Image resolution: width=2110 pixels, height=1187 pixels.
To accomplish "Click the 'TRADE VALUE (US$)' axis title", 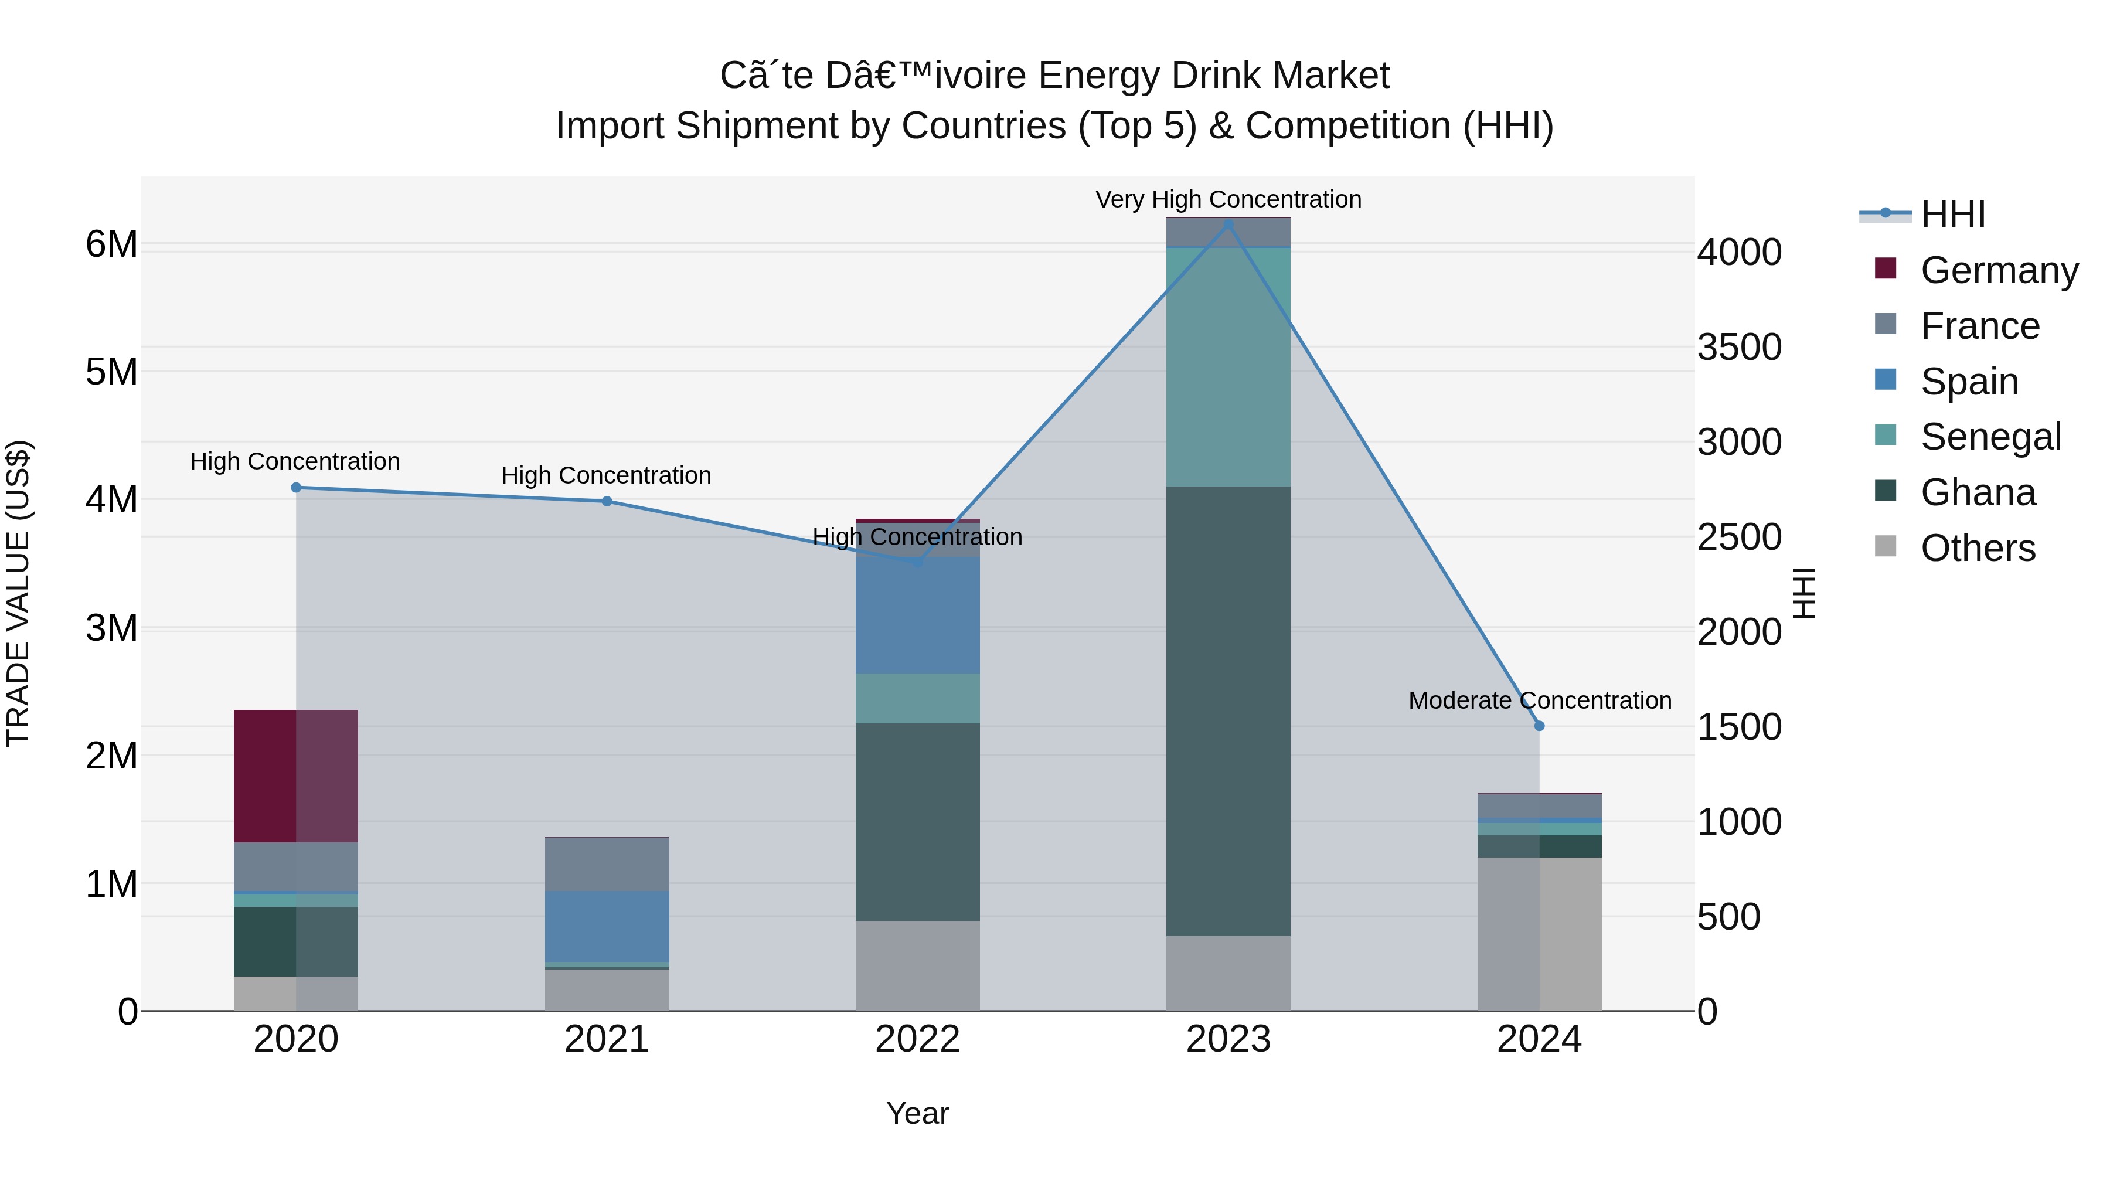I will (x=18, y=593).
